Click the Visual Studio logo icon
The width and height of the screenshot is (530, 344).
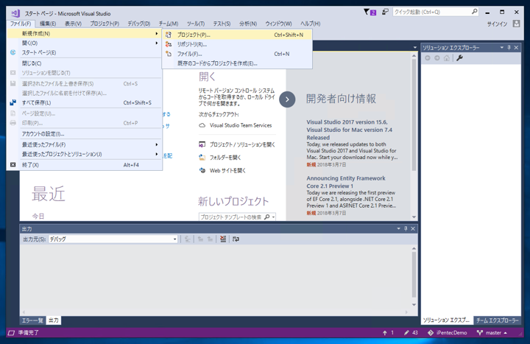(x=15, y=13)
